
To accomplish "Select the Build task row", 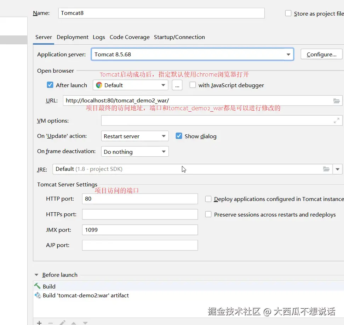I will (x=188, y=286).
